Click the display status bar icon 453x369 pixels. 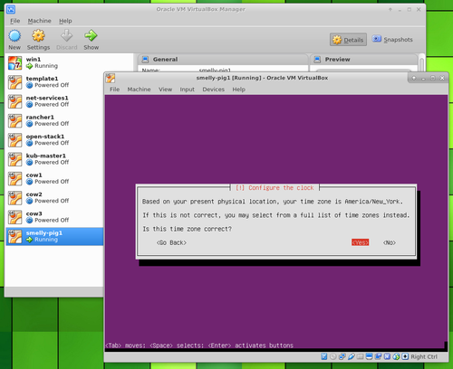pos(369,356)
